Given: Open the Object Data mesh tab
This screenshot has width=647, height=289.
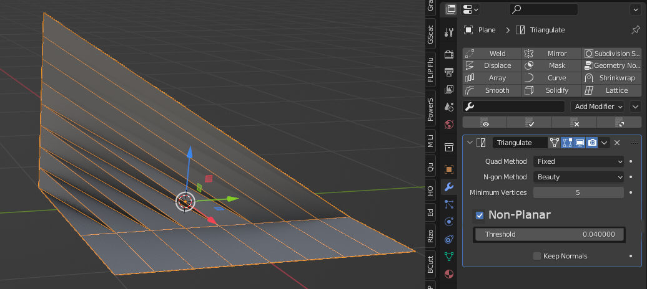Looking at the screenshot, I should tap(449, 257).
